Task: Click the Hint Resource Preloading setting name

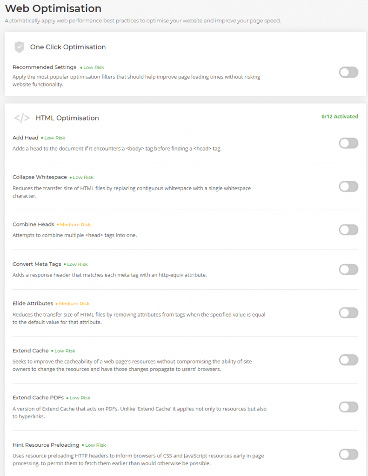Action: (46, 445)
